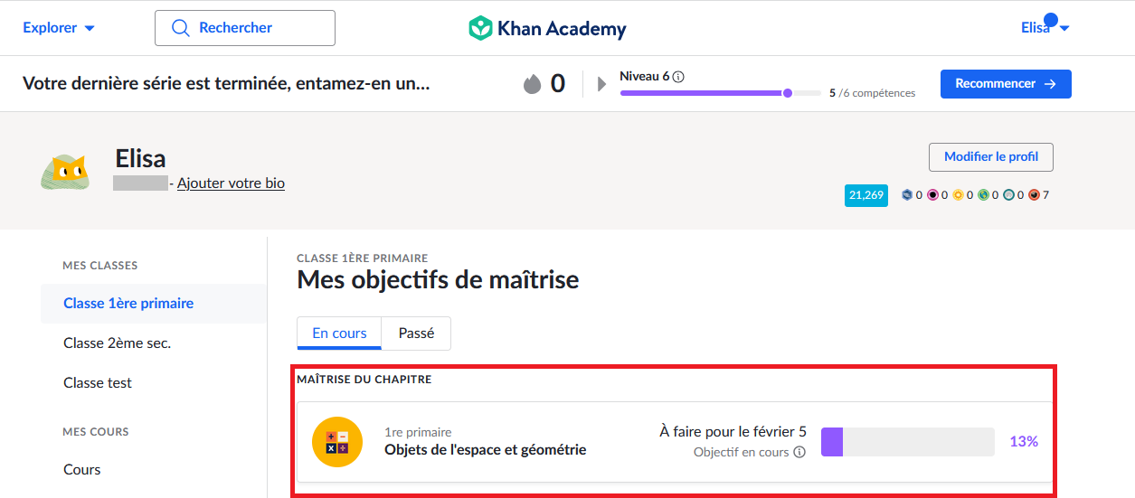The height and width of the screenshot is (498, 1135).
Task: Click the 21,269 energy points badge
Action: point(865,195)
